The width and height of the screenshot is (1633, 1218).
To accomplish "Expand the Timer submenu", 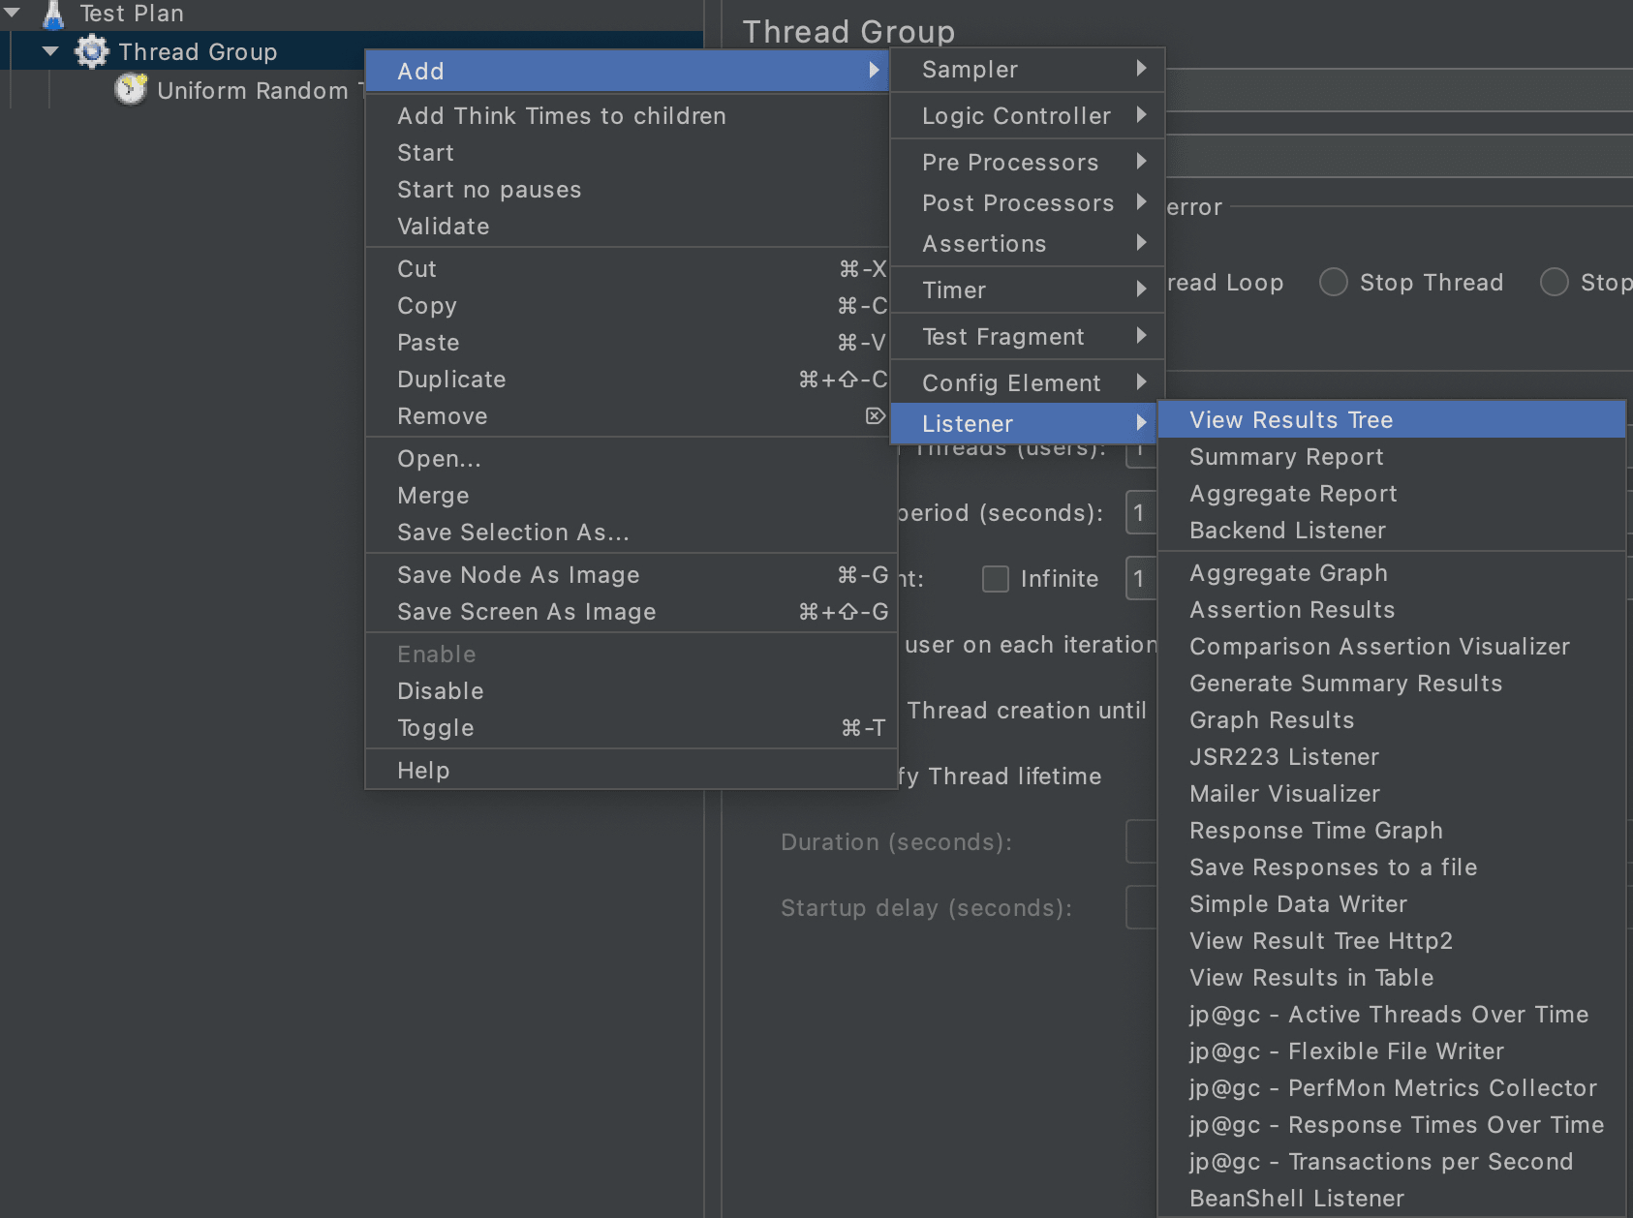I will point(954,289).
